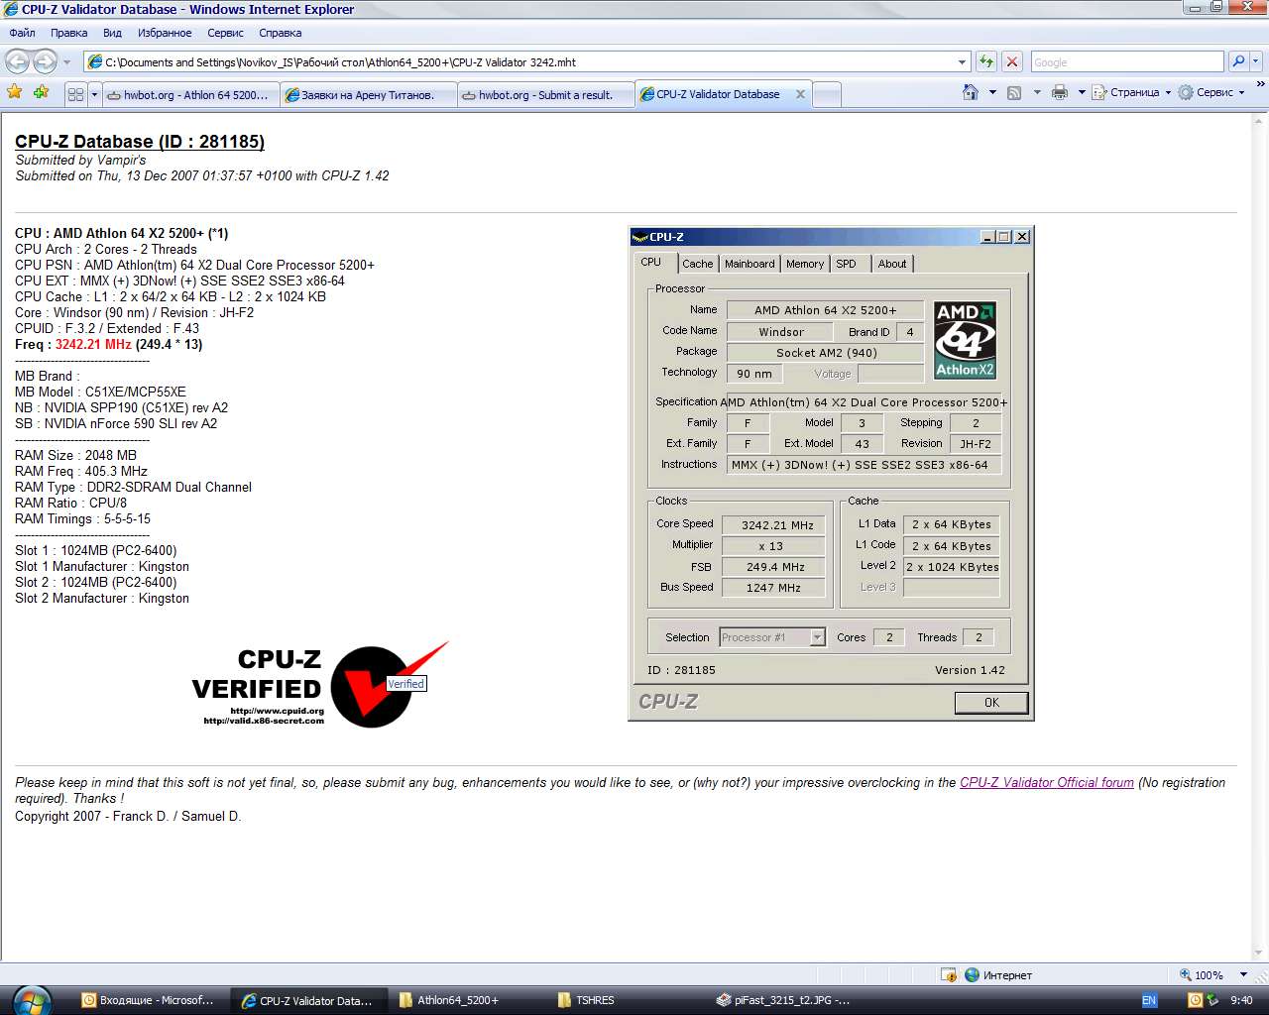Close the CPU-Z Validator Database tab
The height and width of the screenshot is (1015, 1269).
tap(800, 94)
